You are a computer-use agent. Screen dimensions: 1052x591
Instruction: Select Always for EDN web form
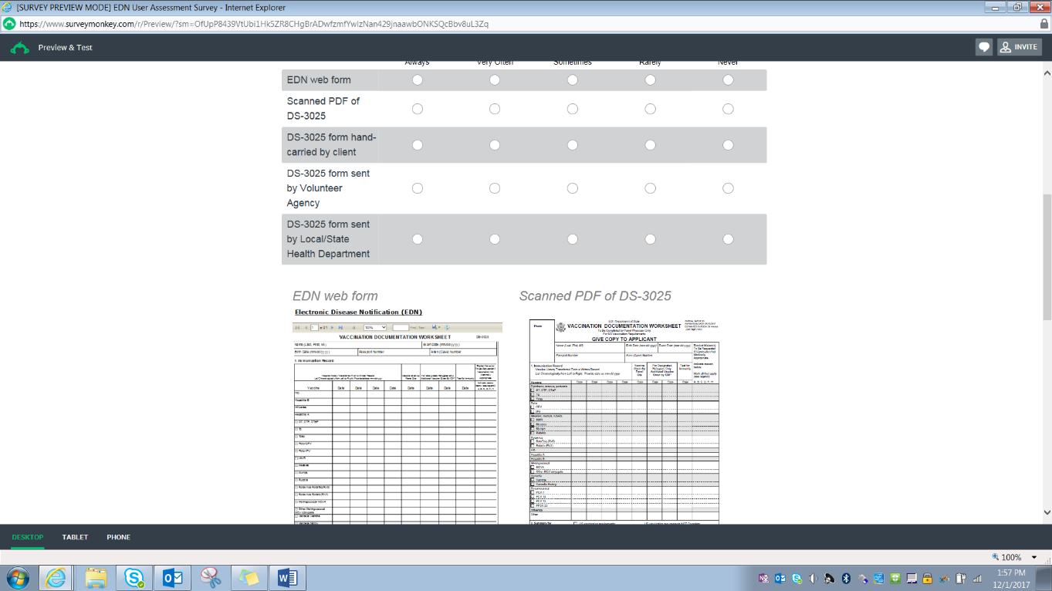click(418, 80)
